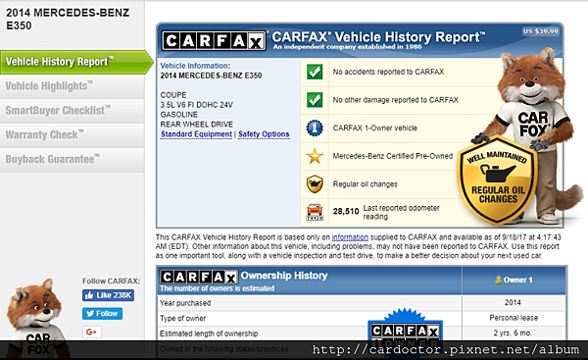Click the Twitter Follow button
Image resolution: width=588 pixels, height=360 pixels.
(102, 314)
